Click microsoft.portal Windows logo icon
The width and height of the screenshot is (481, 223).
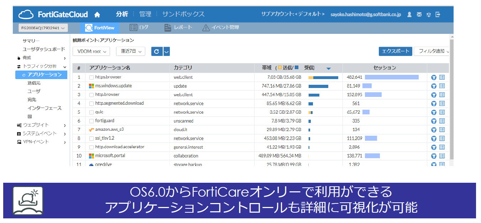pos(92,156)
